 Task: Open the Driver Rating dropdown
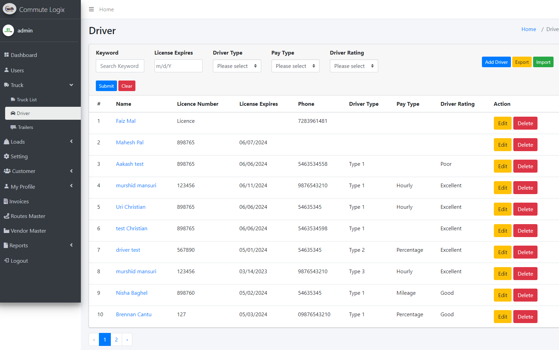coord(354,66)
